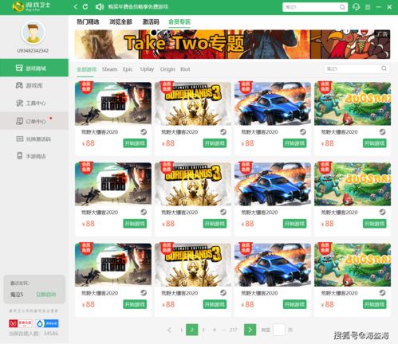
Task: Open 手游商店 in the sidebar
Action: (x=34, y=156)
